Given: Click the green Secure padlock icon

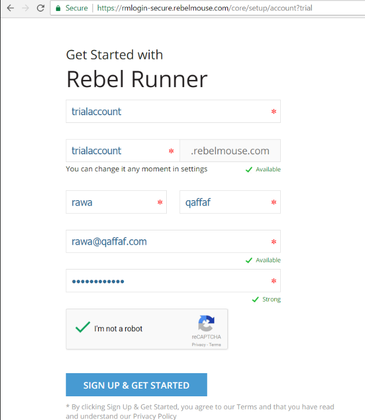Looking at the screenshot, I should click(58, 8).
